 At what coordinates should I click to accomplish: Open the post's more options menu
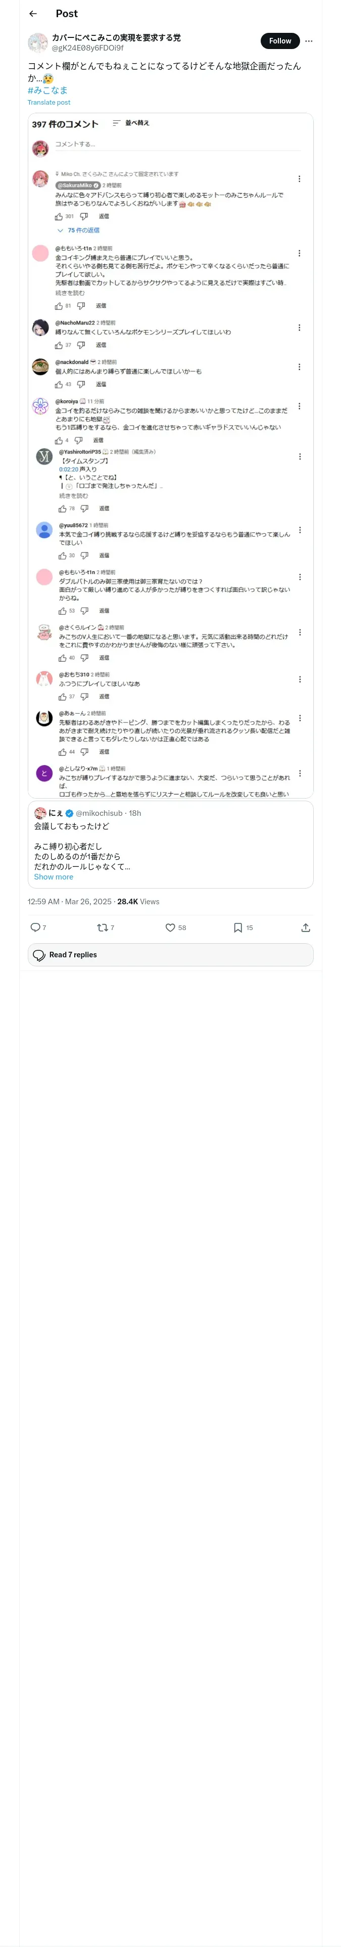309,41
